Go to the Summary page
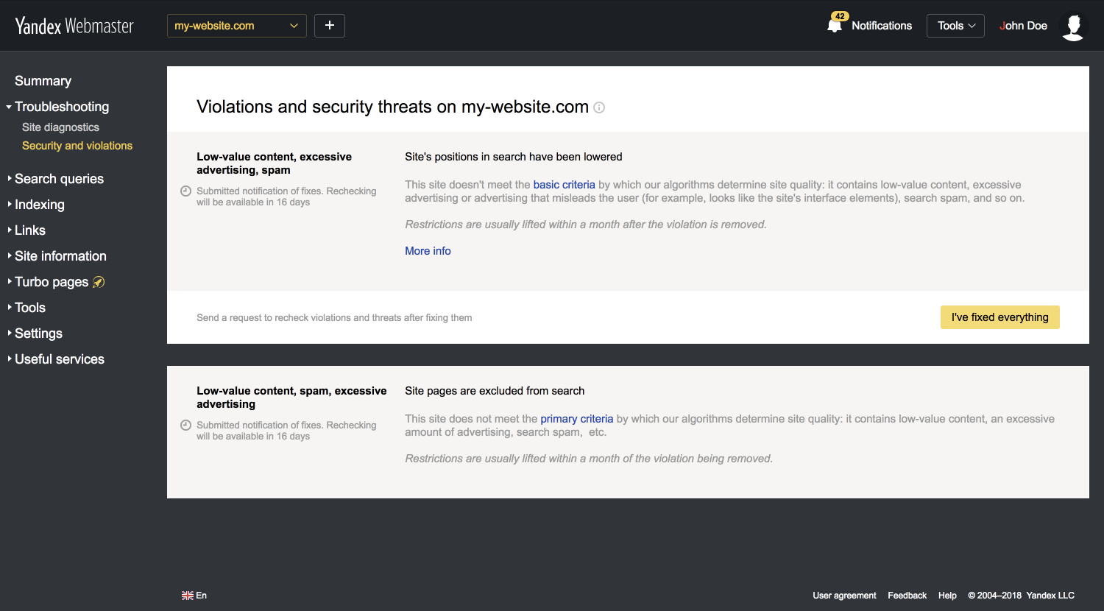This screenshot has width=1104, height=611. [43, 81]
